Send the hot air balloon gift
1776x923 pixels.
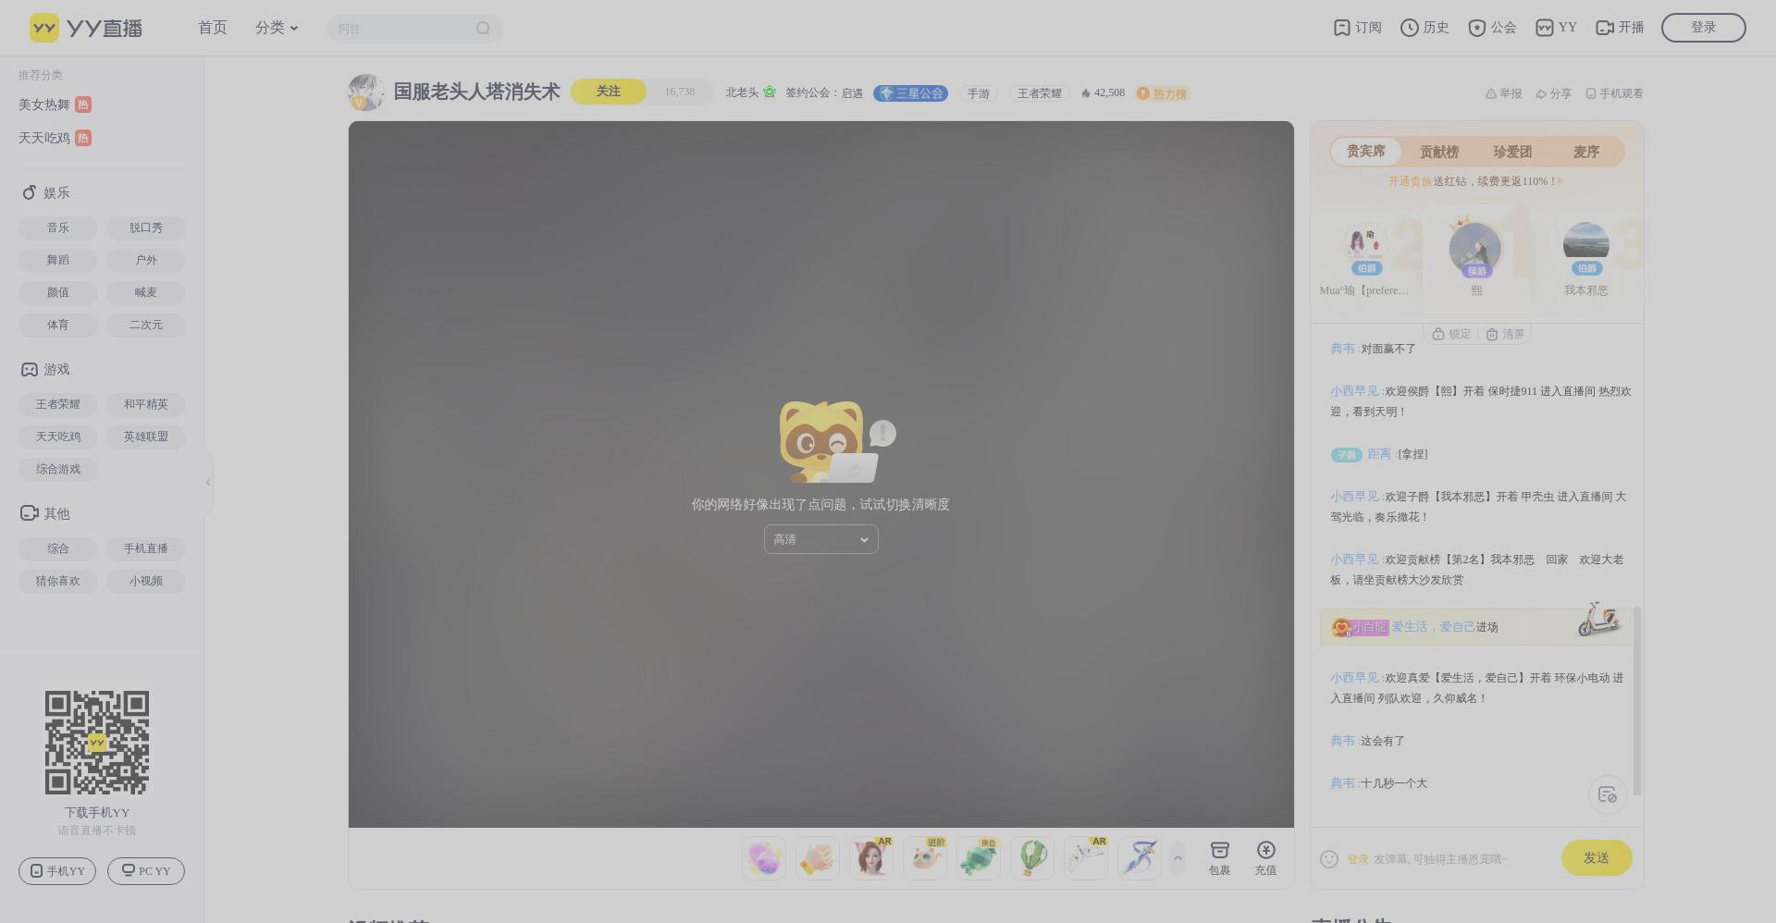[x=1032, y=858]
